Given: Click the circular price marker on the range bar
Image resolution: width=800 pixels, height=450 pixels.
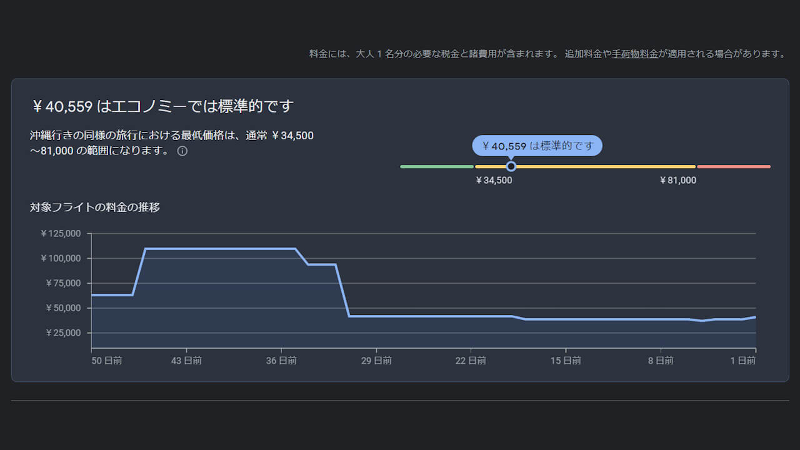Looking at the screenshot, I should click(511, 166).
